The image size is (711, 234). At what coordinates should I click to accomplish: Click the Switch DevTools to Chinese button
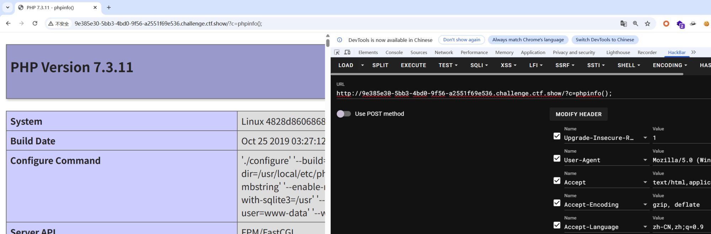605,40
